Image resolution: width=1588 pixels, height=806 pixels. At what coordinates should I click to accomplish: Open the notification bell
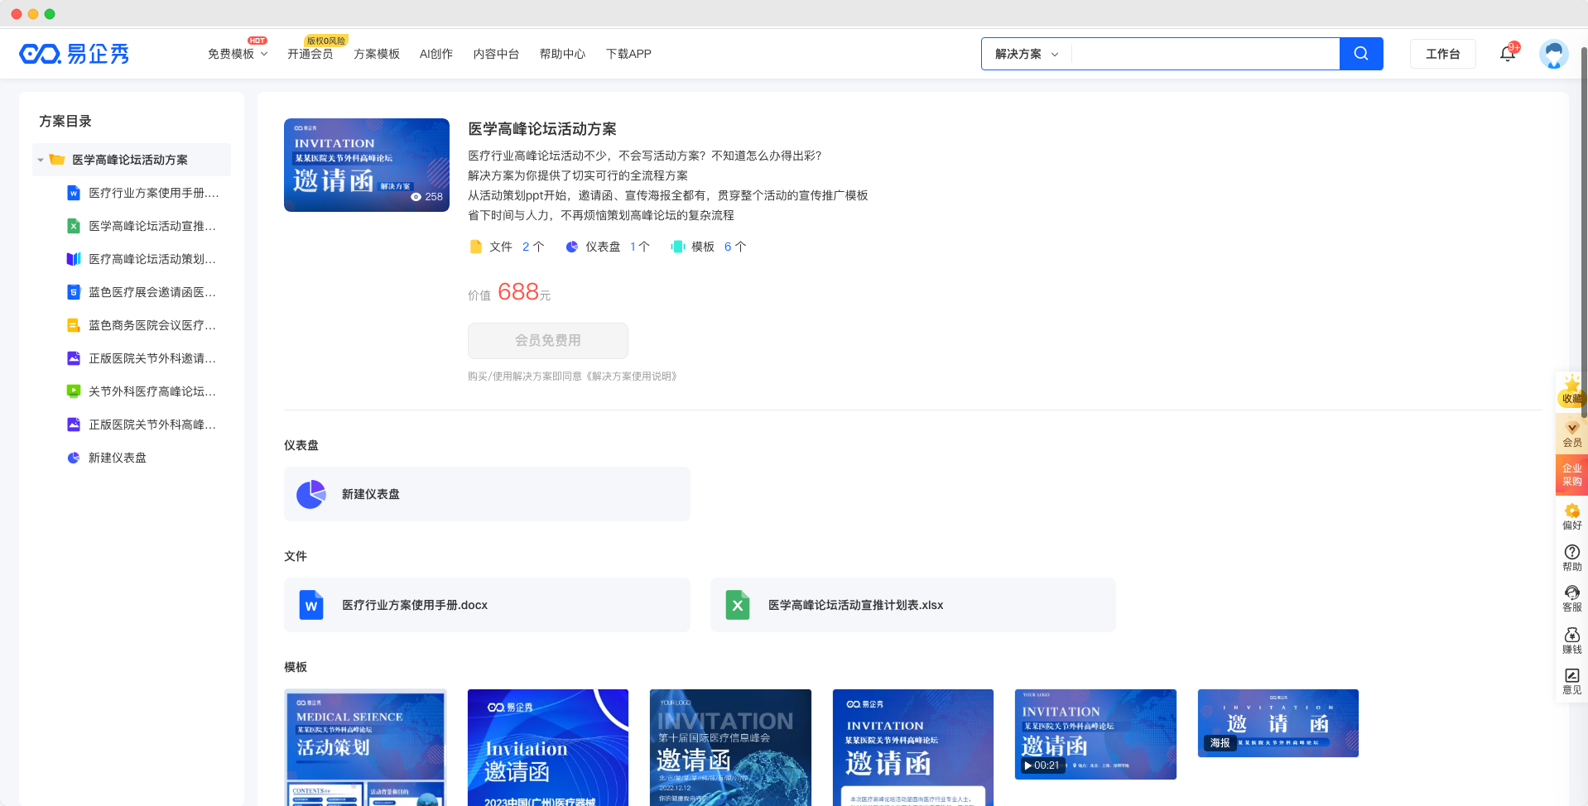1508,54
